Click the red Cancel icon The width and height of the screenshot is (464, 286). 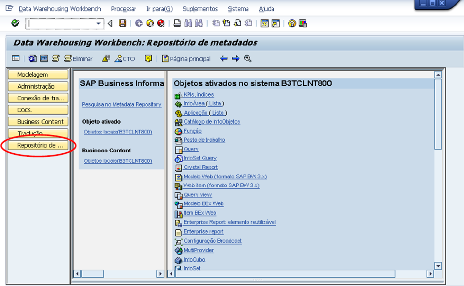(161, 23)
